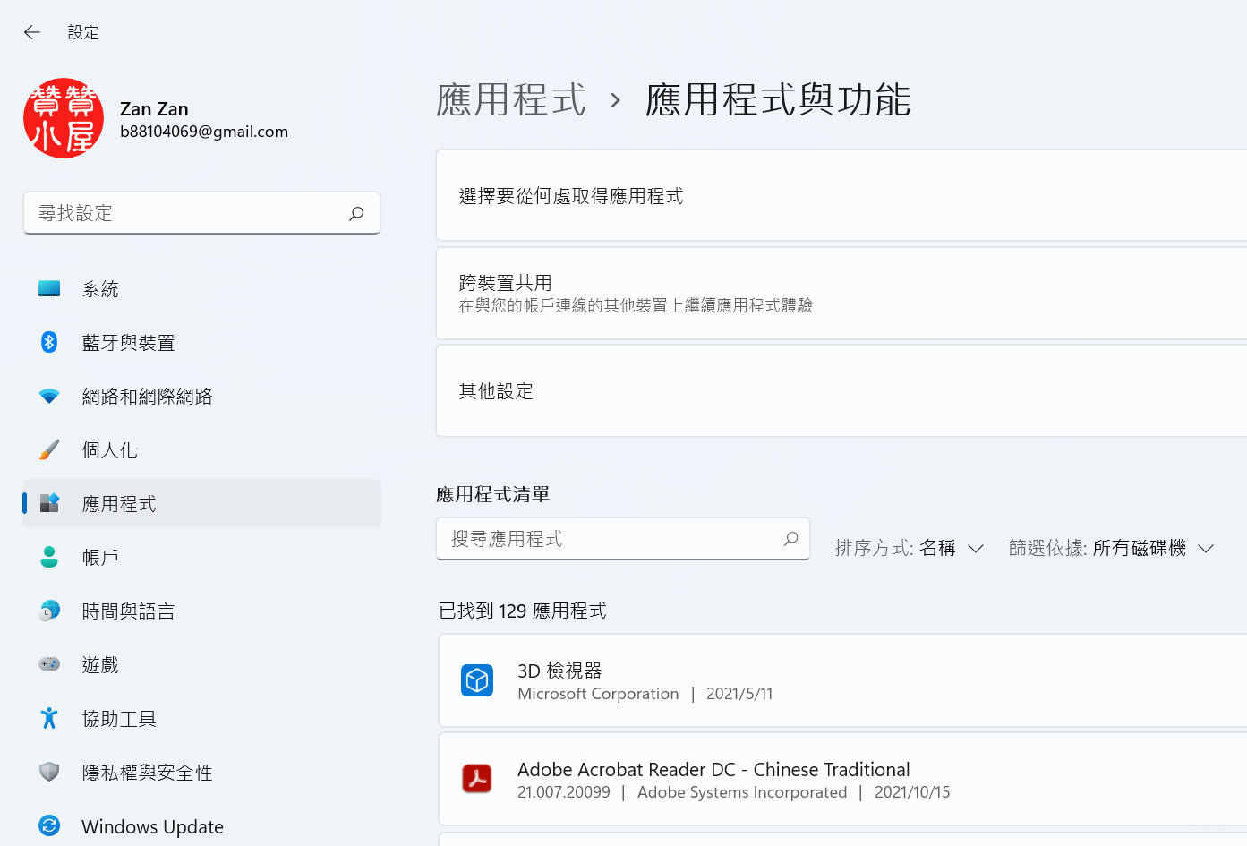
Task: Click the Wi-Fi icon for 網路和網際網路
Action: [x=49, y=397]
